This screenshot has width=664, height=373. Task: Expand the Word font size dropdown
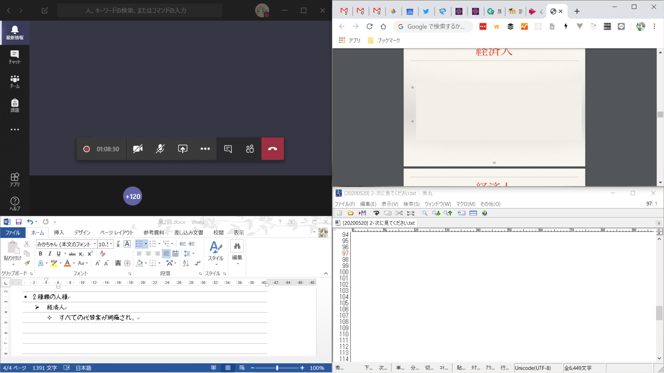[x=111, y=244]
